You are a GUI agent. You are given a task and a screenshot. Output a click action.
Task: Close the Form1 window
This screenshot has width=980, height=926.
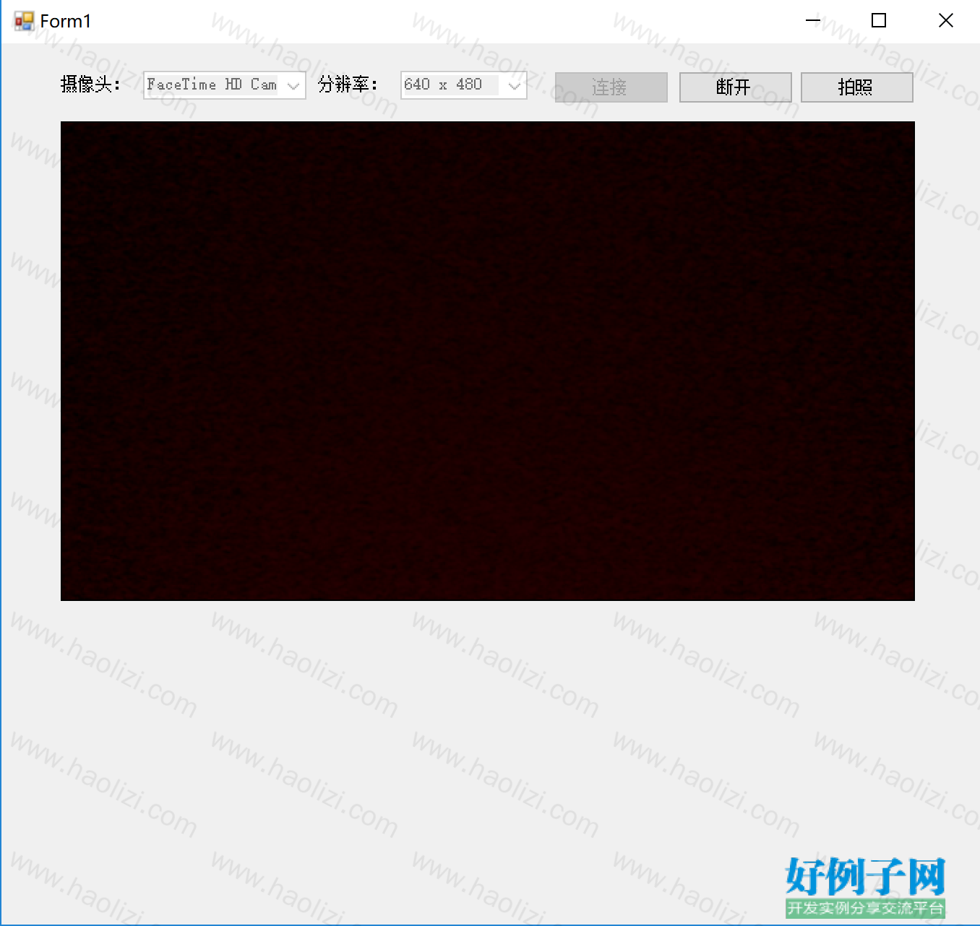[945, 21]
